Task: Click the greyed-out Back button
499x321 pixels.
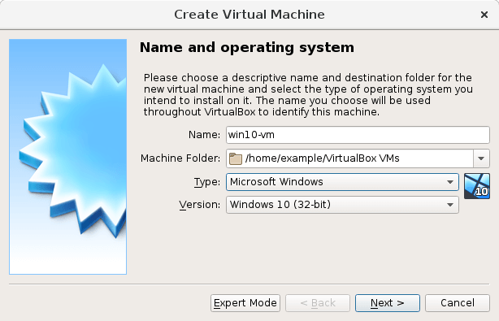Action: (318, 303)
